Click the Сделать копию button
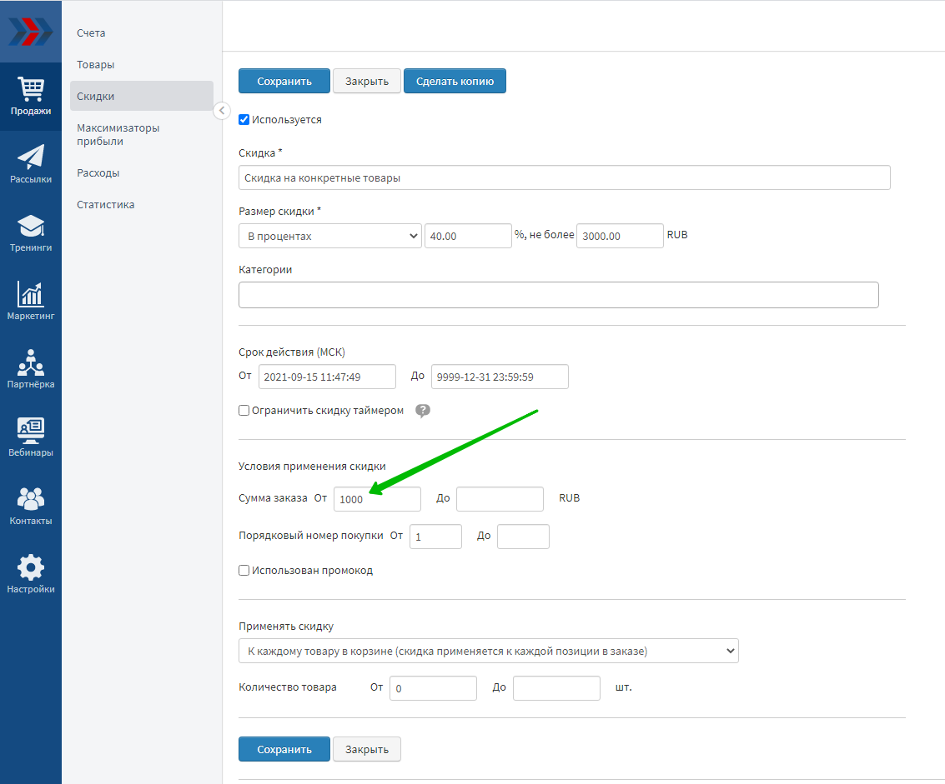945x784 pixels. pos(455,81)
